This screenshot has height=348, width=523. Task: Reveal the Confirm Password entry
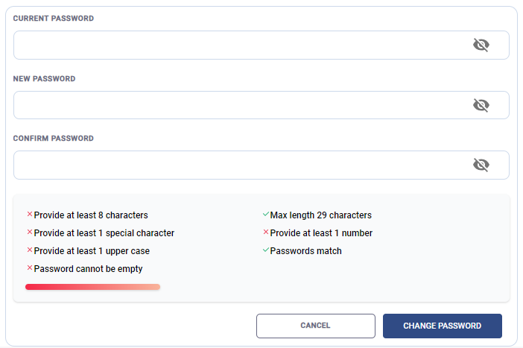[x=481, y=165]
